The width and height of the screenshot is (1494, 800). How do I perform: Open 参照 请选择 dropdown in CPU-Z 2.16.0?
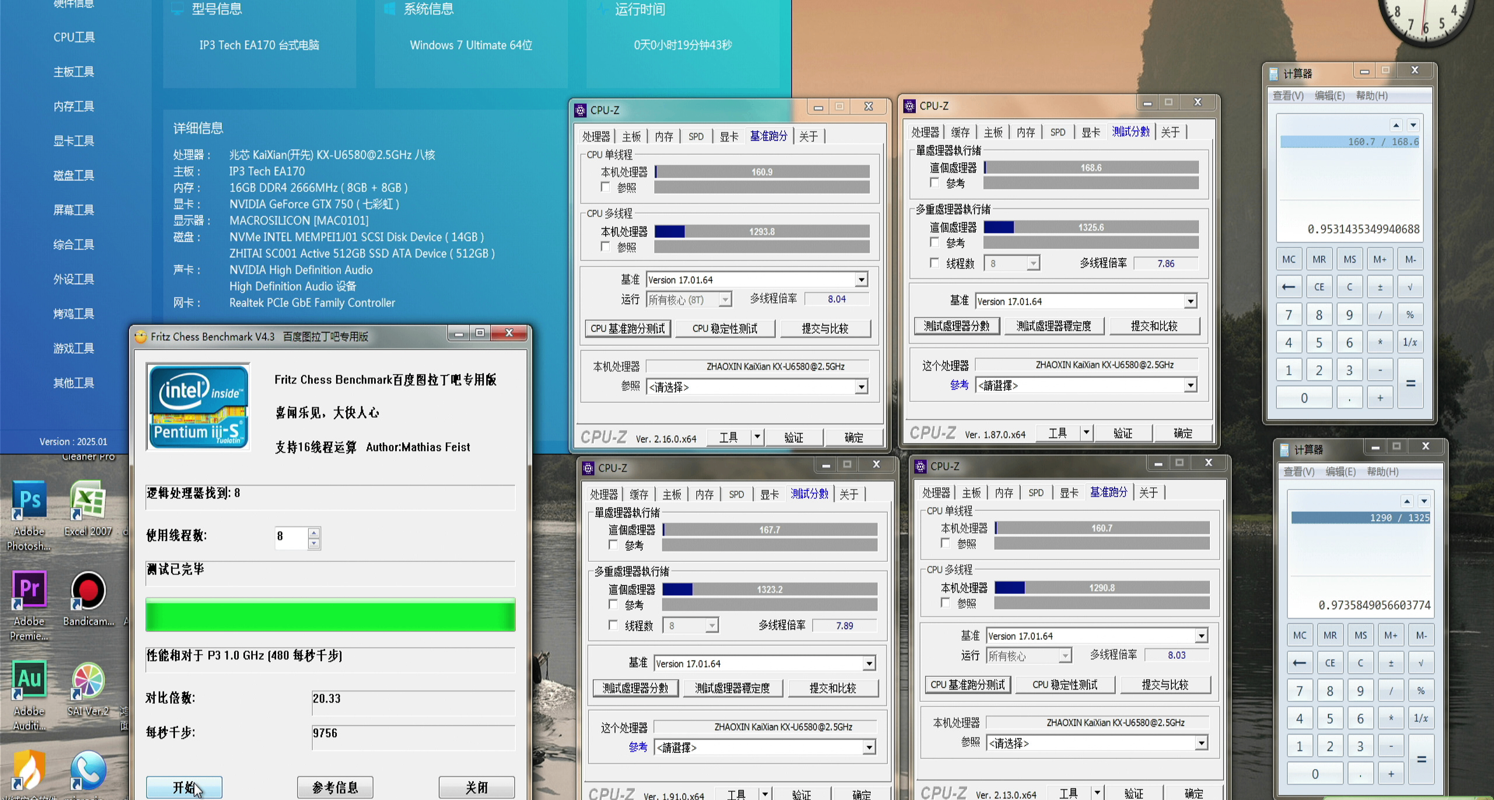click(861, 387)
